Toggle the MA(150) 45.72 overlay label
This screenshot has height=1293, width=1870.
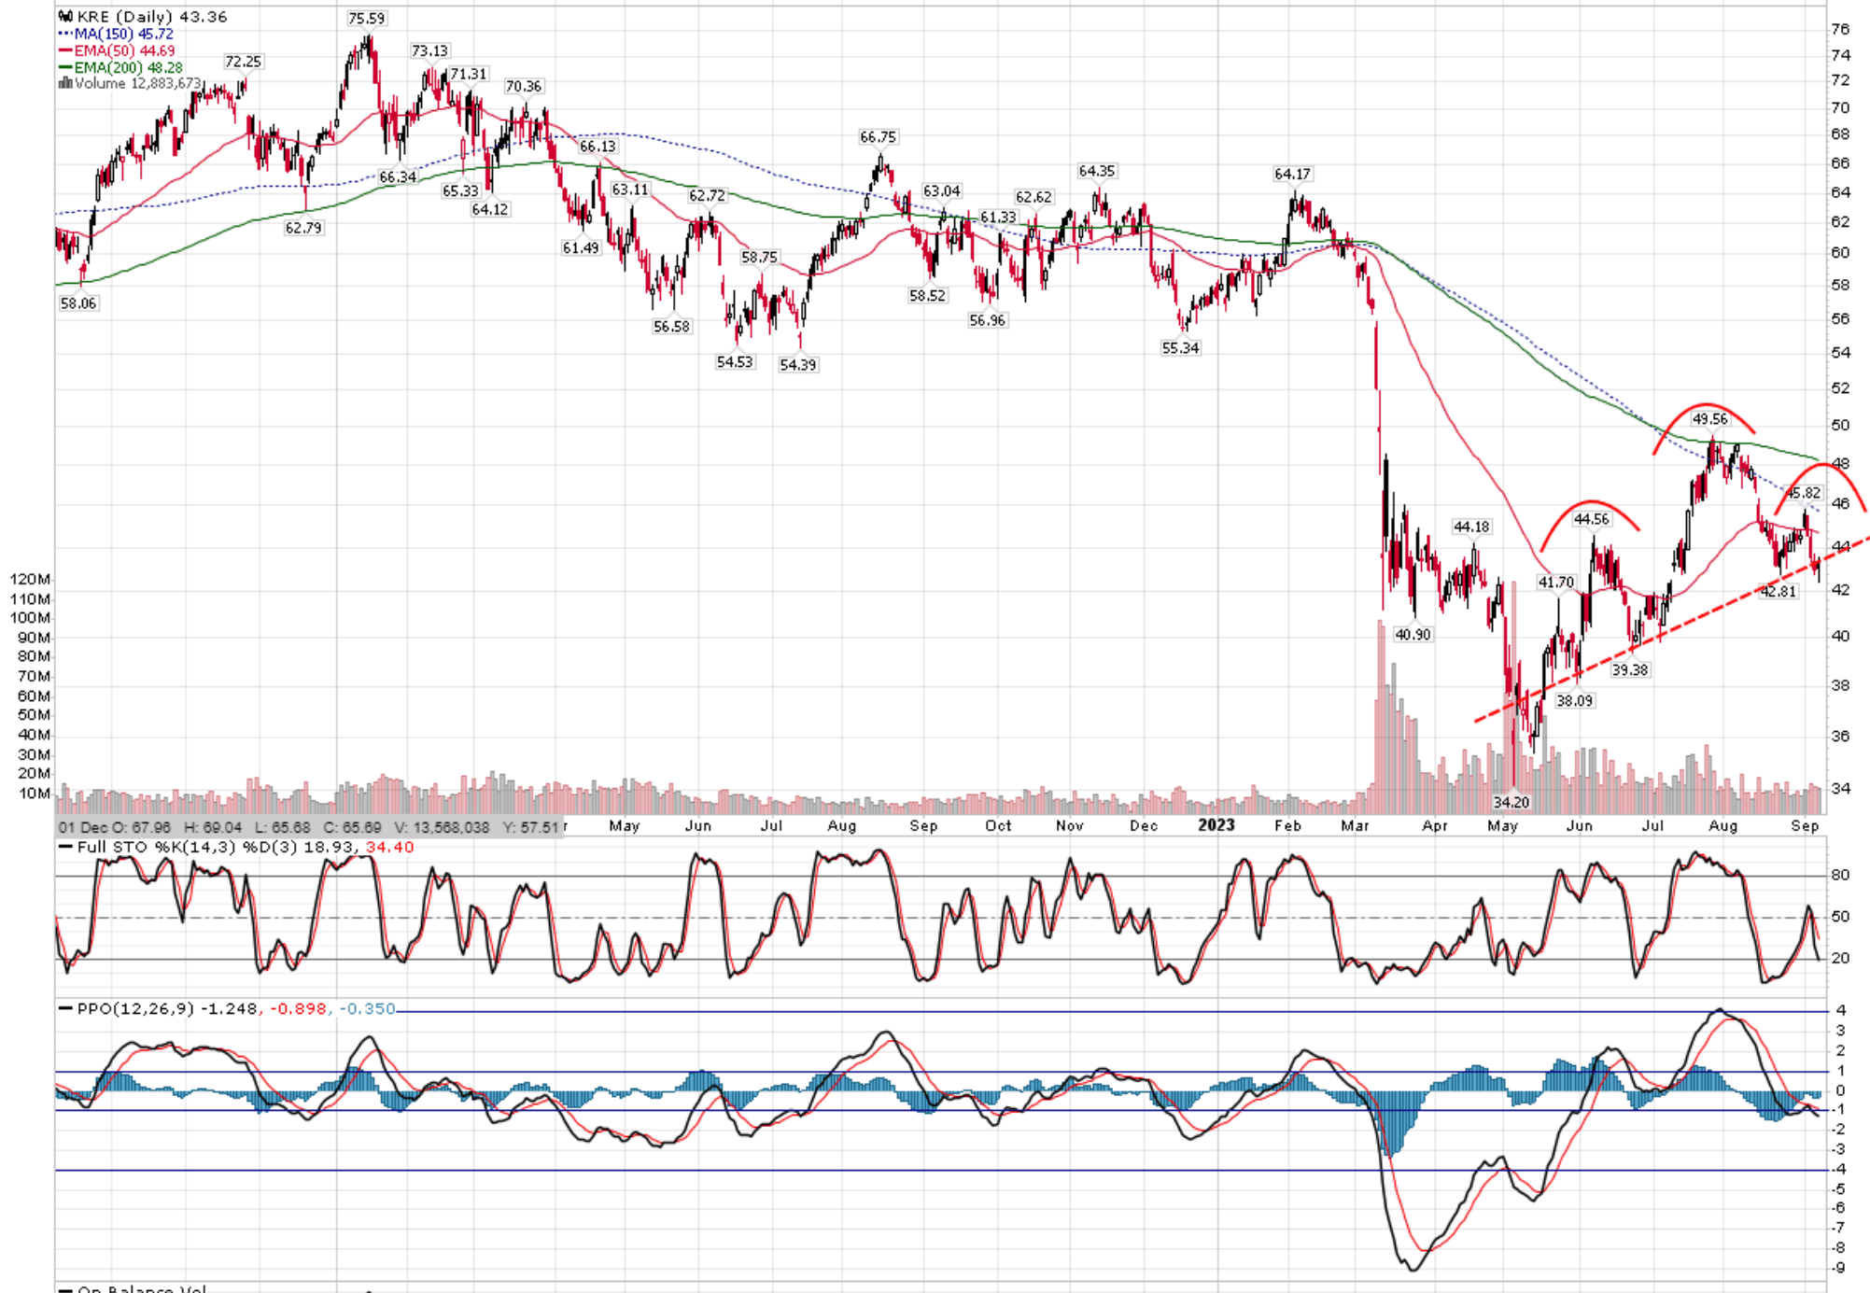click(x=126, y=33)
